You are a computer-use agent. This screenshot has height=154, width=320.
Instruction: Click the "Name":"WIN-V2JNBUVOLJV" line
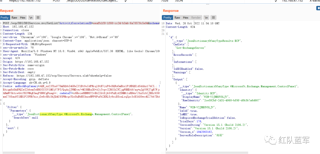pos(197,107)
